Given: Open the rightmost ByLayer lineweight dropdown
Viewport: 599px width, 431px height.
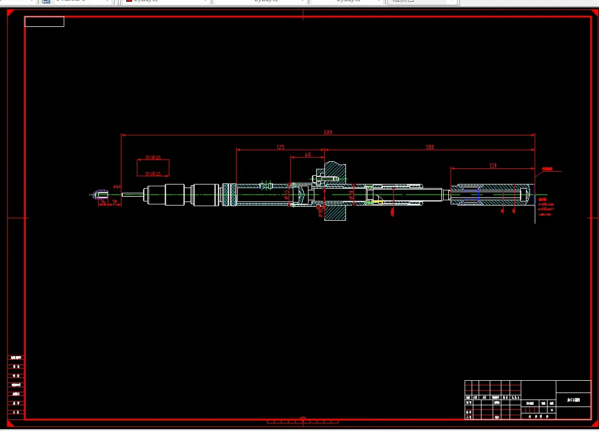Looking at the screenshot, I should [x=347, y=1].
